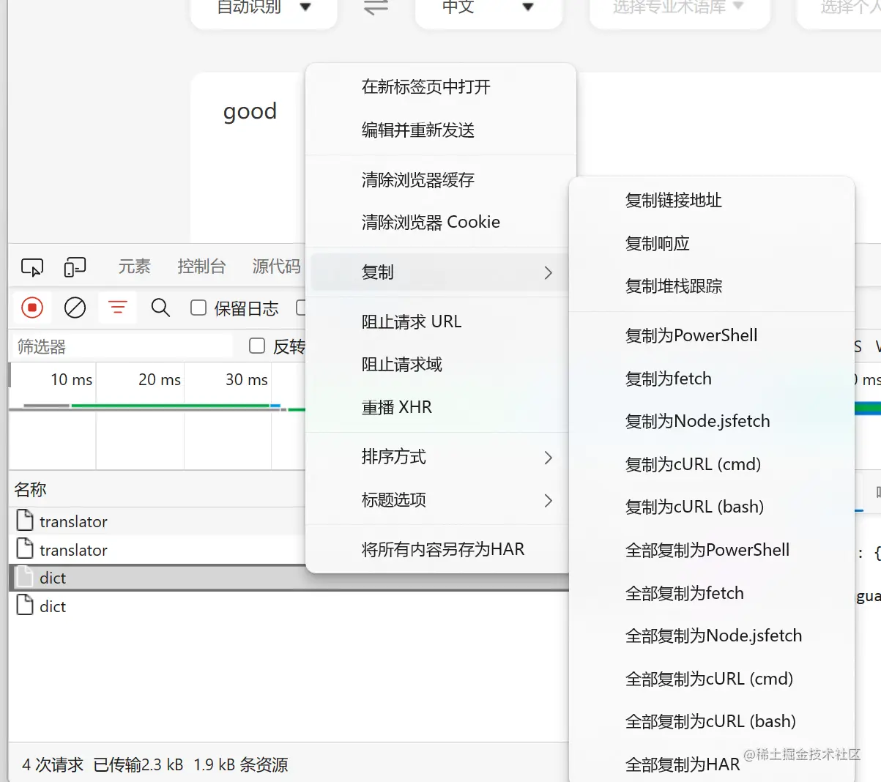Select the second translator request row

pos(157,550)
